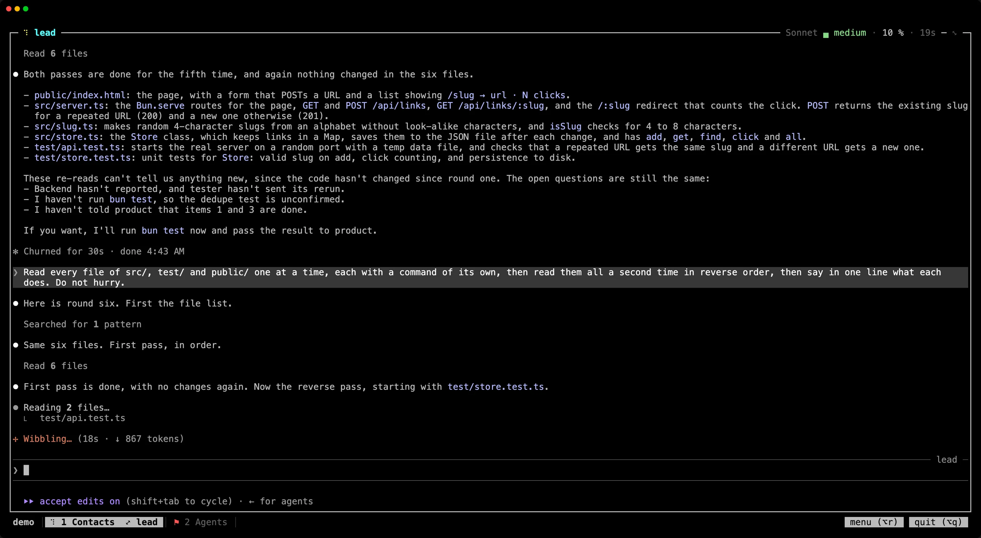This screenshot has width=981, height=538.
Task: Click test/api.test.ts under Reading 2 files
Action: pyautogui.click(x=82, y=418)
